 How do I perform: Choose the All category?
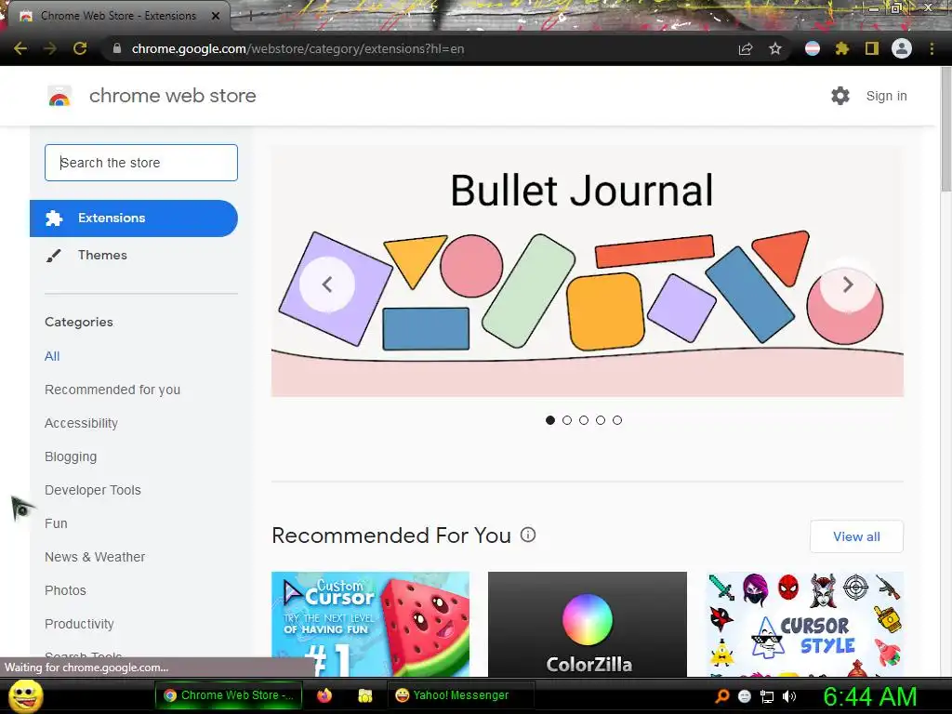click(x=52, y=356)
